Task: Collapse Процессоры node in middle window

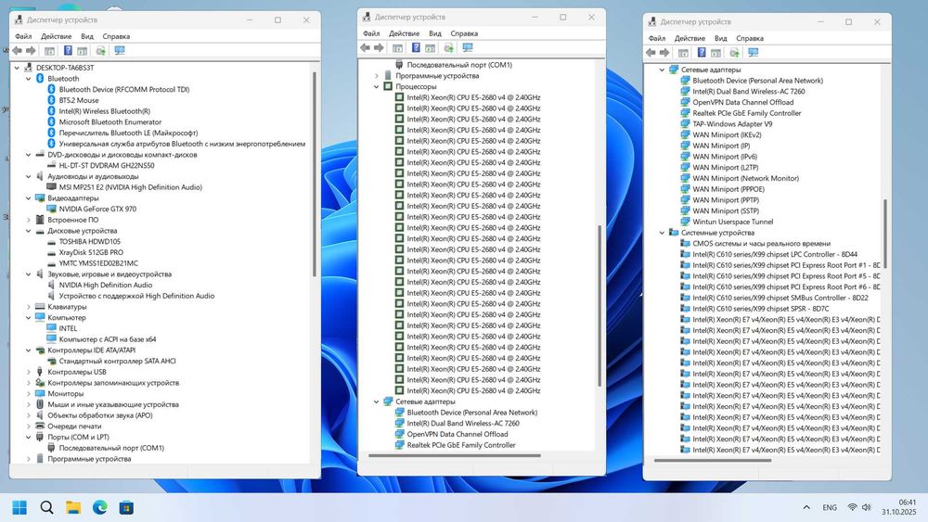Action: click(377, 87)
